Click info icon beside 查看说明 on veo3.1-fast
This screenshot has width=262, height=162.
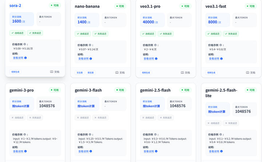[221, 58]
